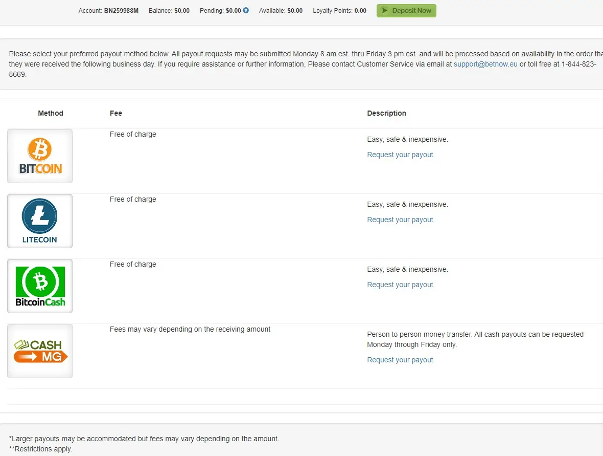The height and width of the screenshot is (456, 603).
Task: Click Bitcoin Cash's 'Easy, safe & inexpensive.' description
Action: click(408, 270)
